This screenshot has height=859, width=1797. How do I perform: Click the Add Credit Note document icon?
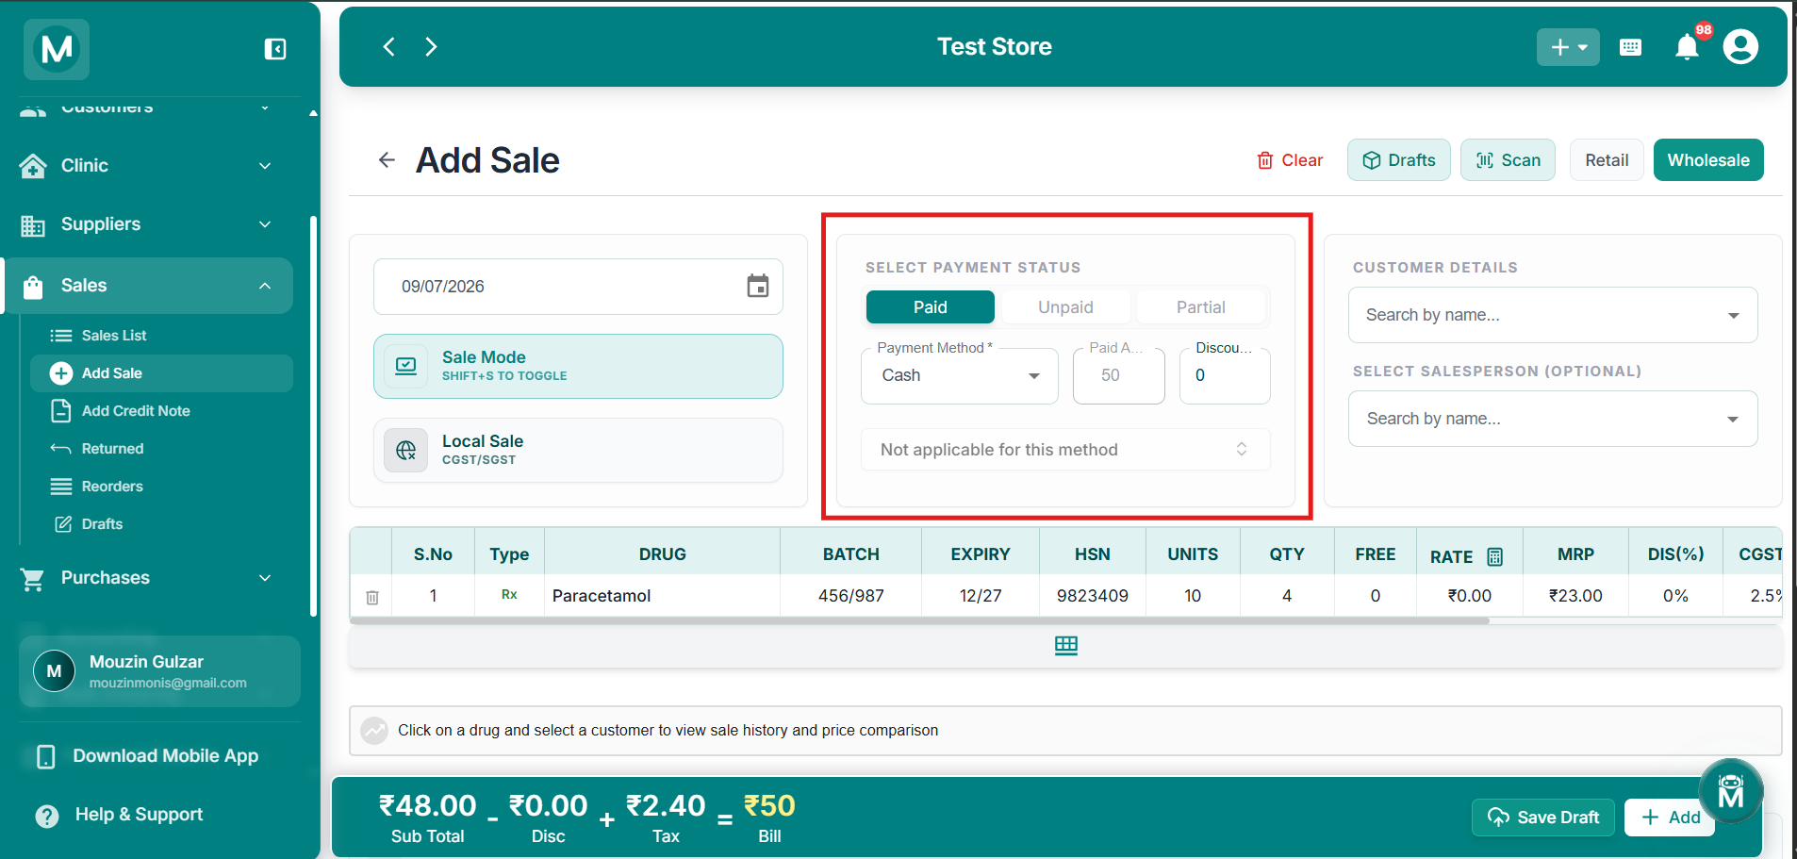click(61, 411)
